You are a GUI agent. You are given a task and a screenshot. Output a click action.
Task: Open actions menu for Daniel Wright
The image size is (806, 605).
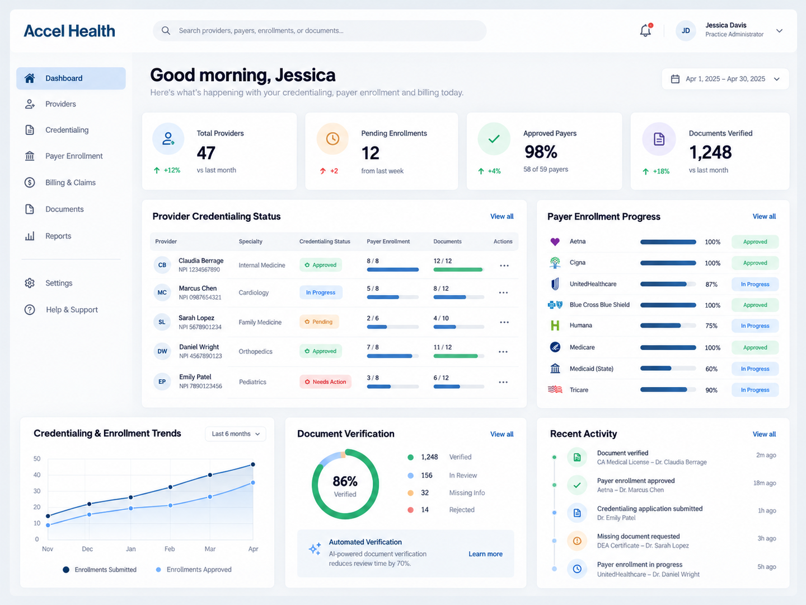(504, 352)
